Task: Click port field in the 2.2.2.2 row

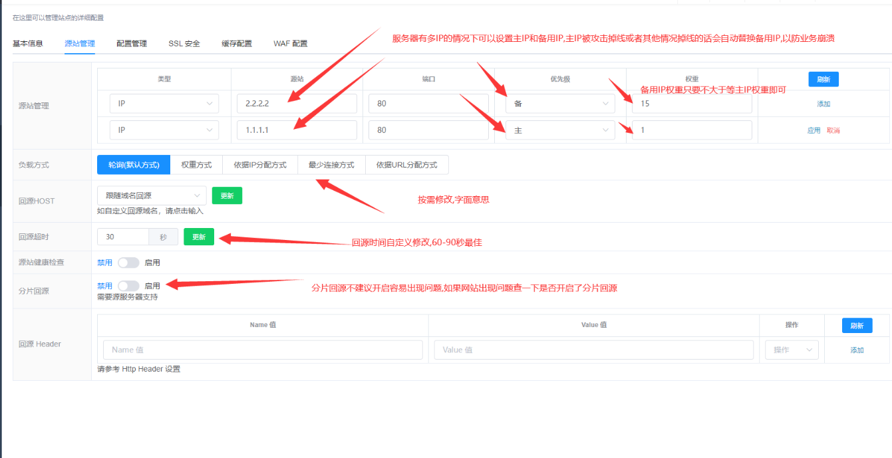Action: [428, 104]
